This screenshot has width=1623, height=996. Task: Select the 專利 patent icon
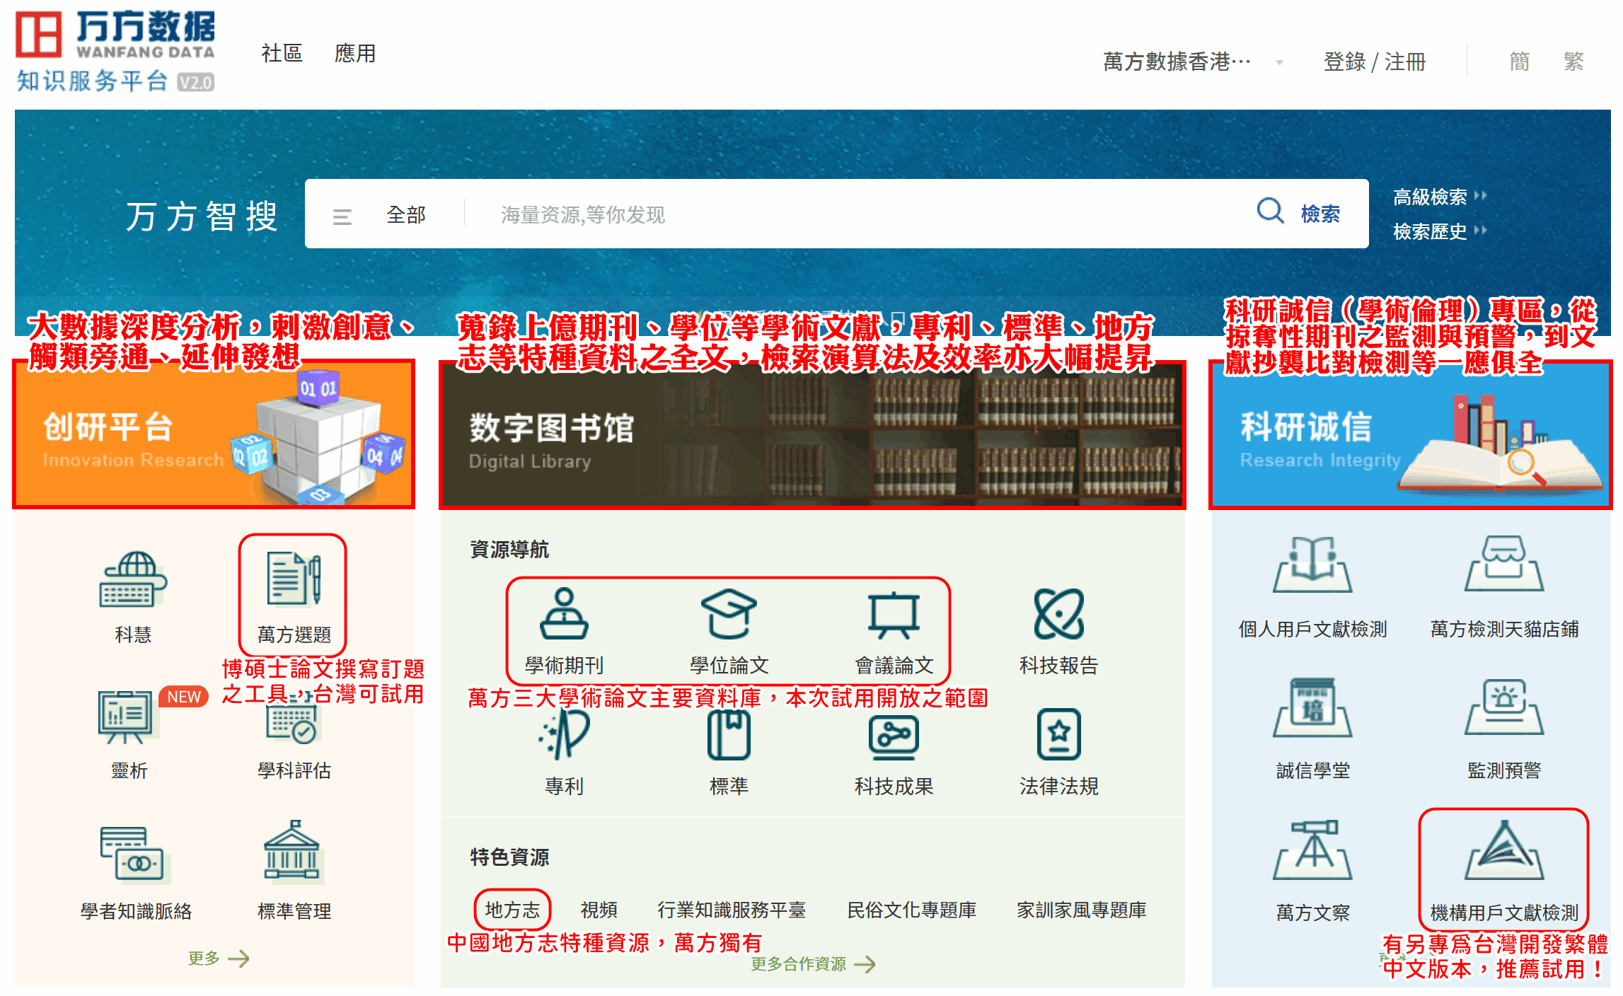click(x=564, y=735)
